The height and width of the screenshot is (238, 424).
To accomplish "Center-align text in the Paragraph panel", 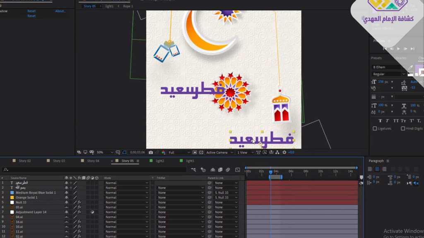I will (377, 169).
